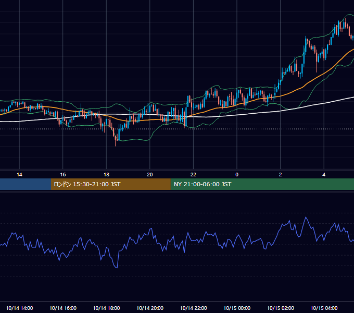Click the 16 hour axis label
This screenshot has height=313, width=354.
pyautogui.click(x=63, y=175)
